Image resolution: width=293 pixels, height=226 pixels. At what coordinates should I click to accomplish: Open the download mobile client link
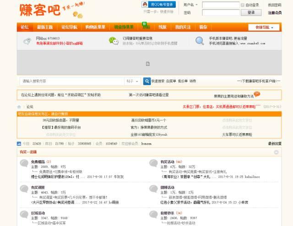click(259, 81)
